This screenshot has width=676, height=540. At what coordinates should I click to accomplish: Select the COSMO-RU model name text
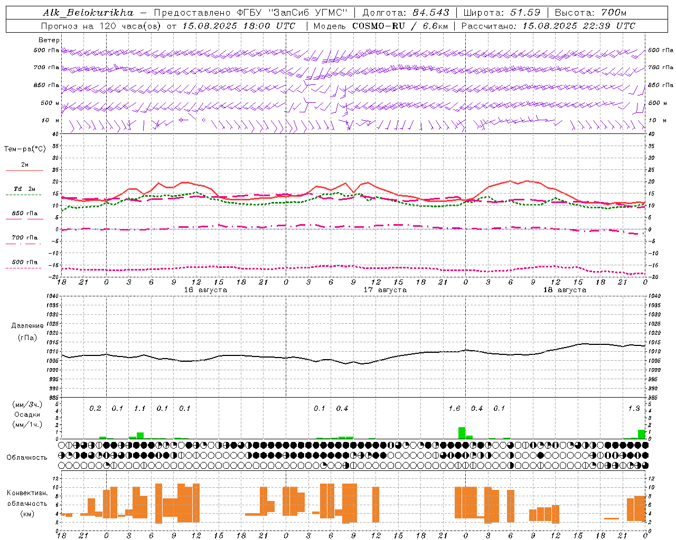point(379,26)
